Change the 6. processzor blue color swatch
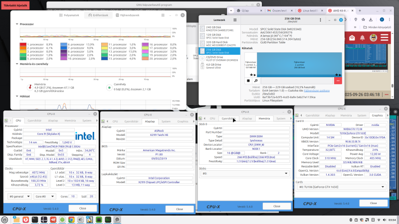This screenshot has height=224, width=399. coord(64,44)
